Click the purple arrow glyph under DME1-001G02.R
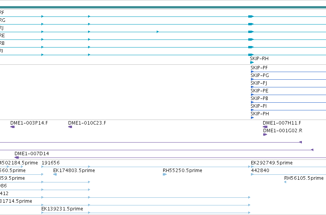Viewport: 326px width, 215px height. click(x=265, y=135)
